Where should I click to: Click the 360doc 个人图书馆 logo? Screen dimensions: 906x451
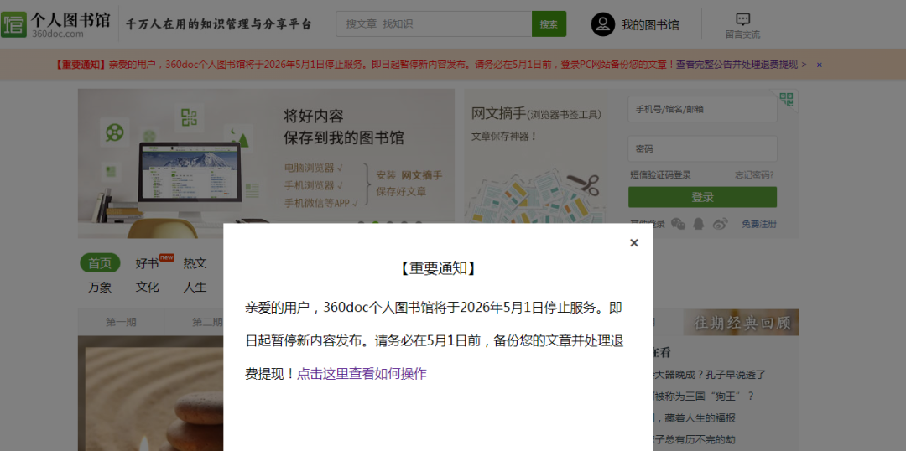[55, 24]
